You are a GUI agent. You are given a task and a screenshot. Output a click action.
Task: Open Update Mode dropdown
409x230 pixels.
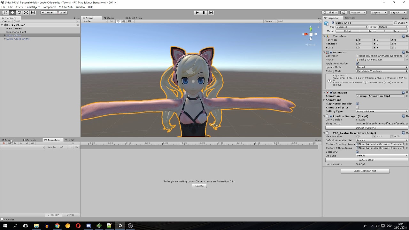[382, 67]
